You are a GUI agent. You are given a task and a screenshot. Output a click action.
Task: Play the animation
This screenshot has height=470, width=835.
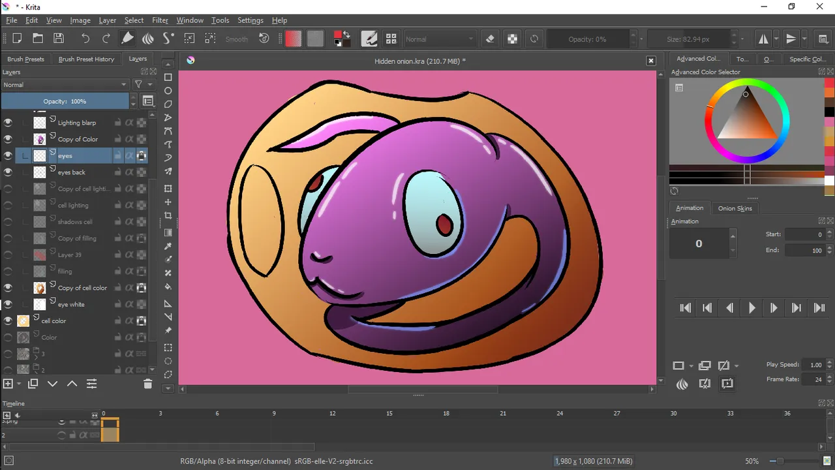pos(752,308)
